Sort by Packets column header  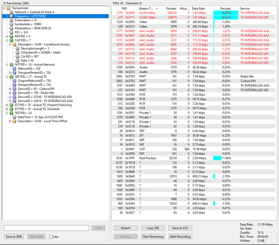point(169,9)
